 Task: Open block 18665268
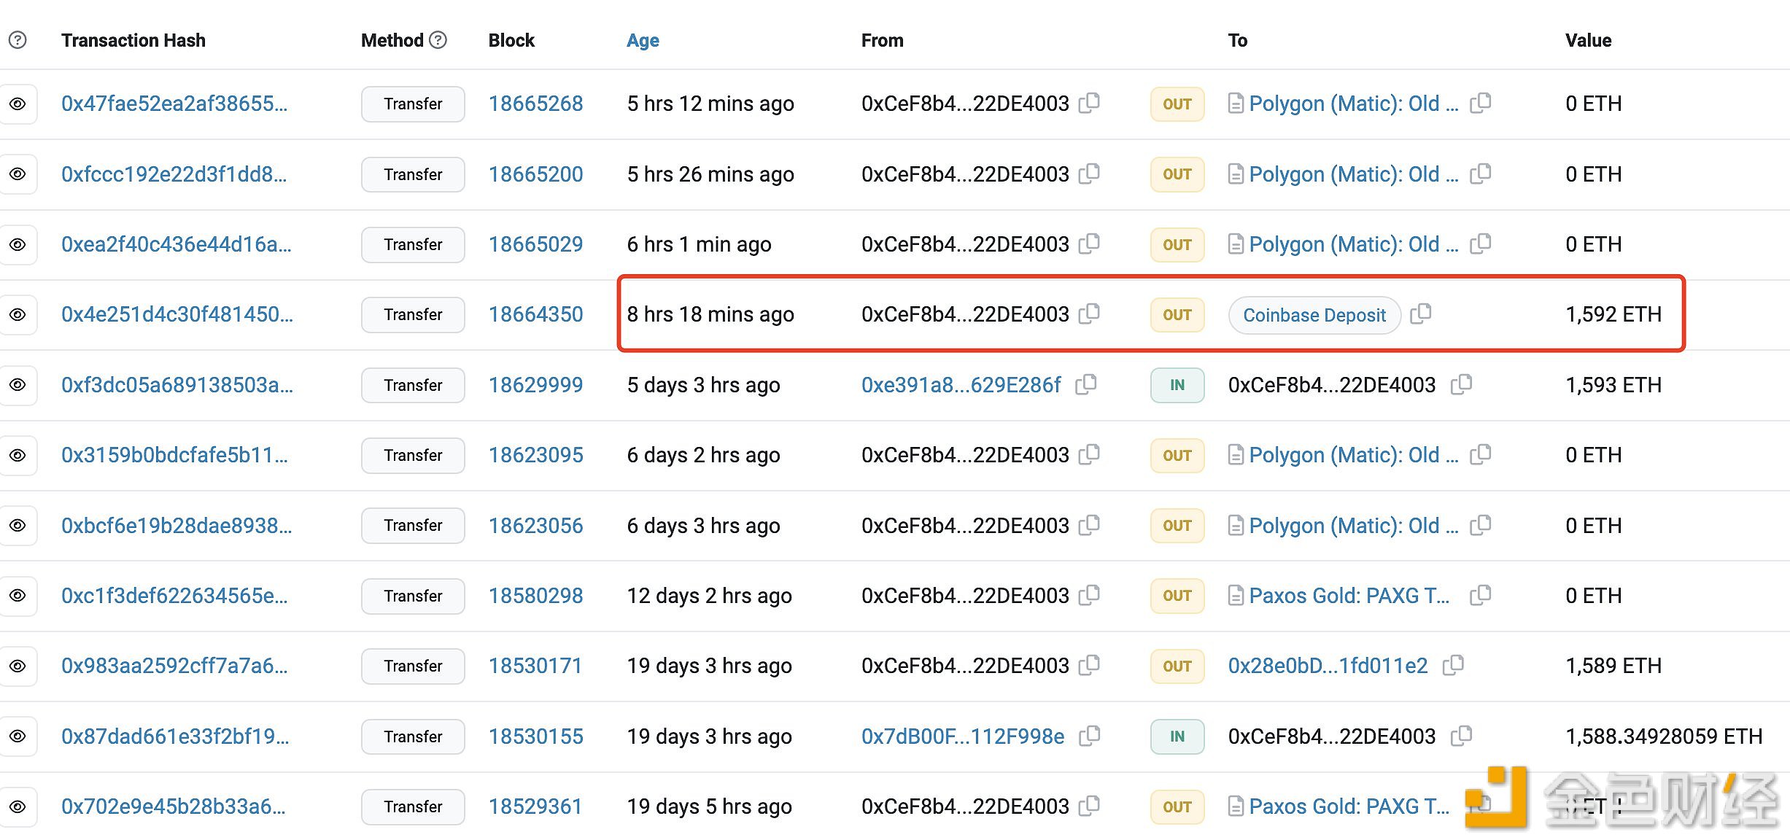click(x=535, y=104)
